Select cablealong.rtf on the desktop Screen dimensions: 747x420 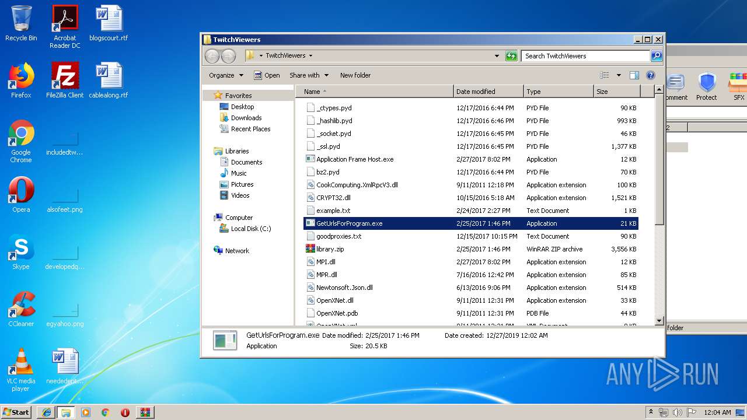point(109,80)
